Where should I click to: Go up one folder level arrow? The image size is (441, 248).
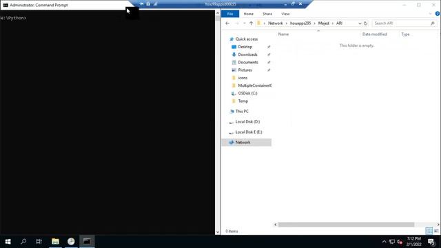251,23
